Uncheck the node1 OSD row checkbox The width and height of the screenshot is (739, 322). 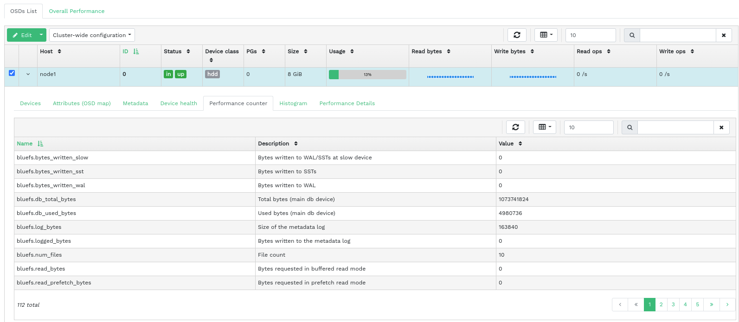[12, 73]
